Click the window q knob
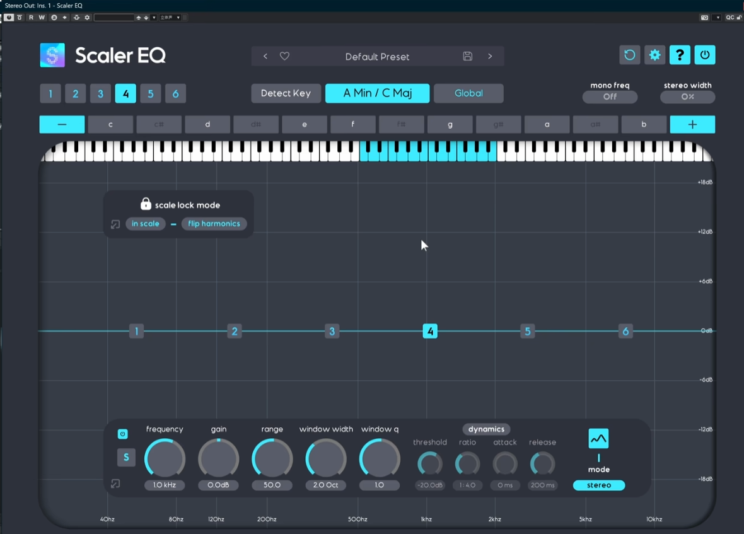The height and width of the screenshot is (534, 744). pos(380,458)
